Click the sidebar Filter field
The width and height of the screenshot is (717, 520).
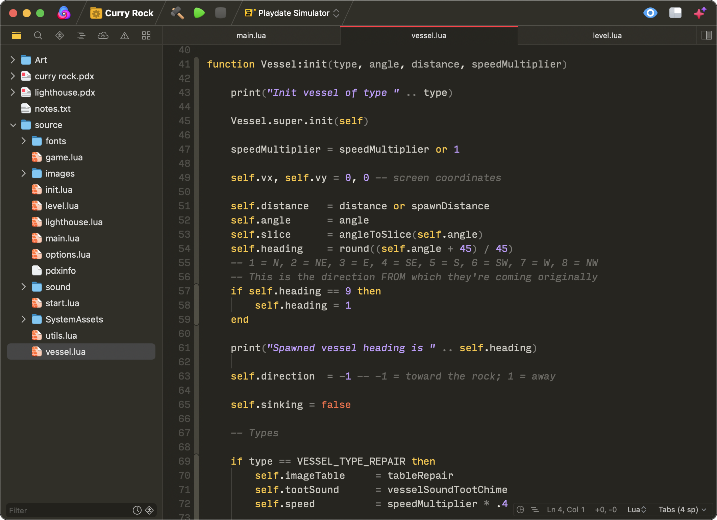click(68, 510)
